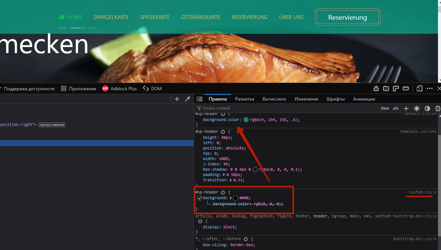Click the Adblock Plus panel tab

[x=119, y=88]
